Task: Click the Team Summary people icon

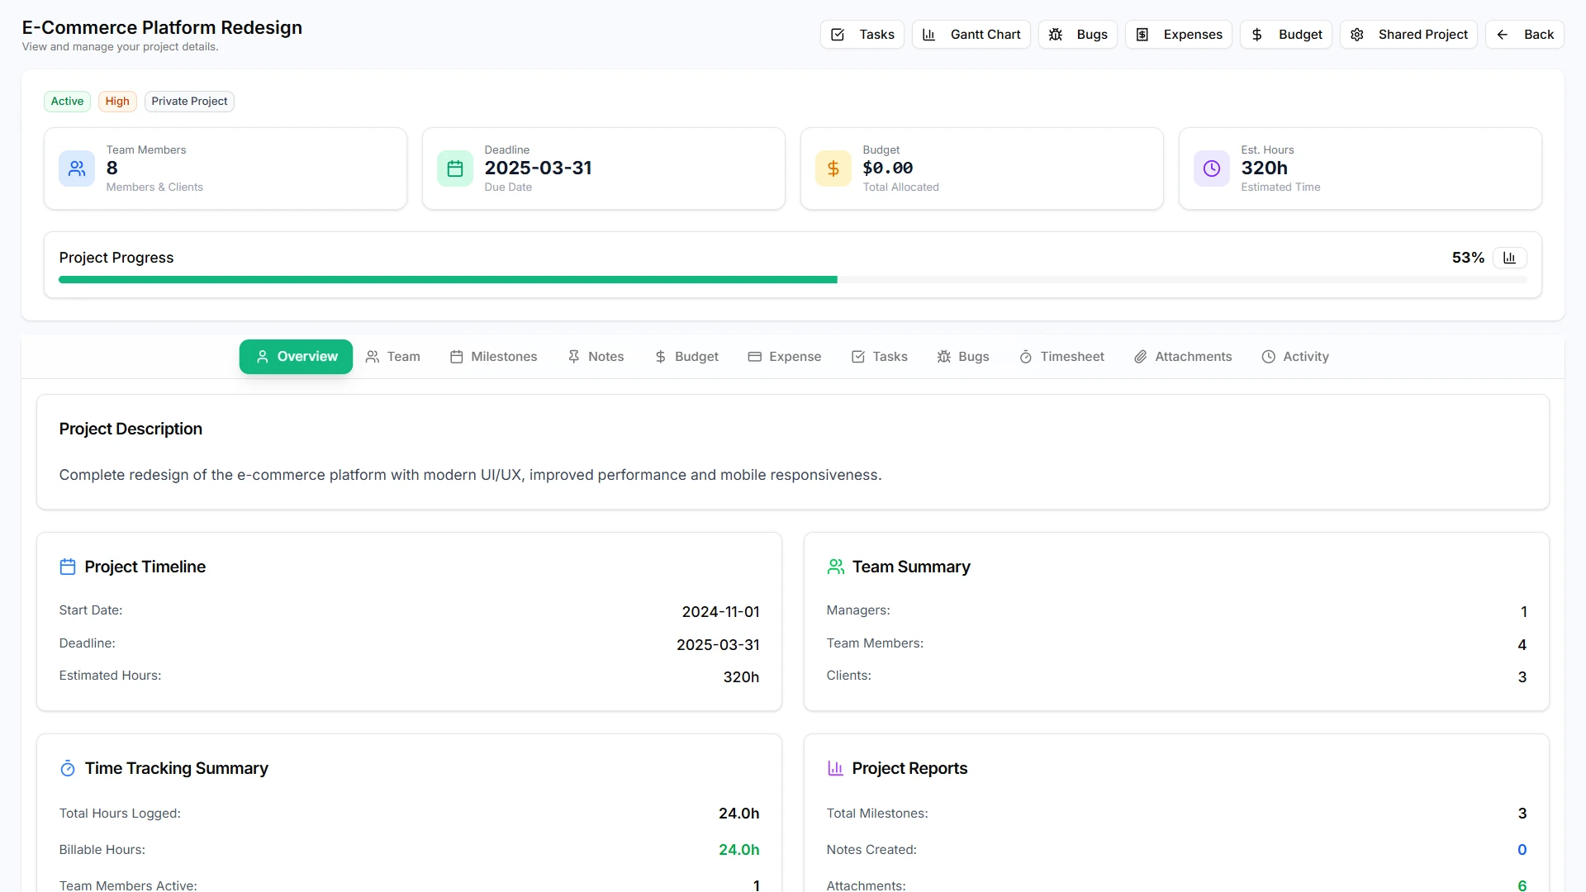Action: tap(835, 567)
